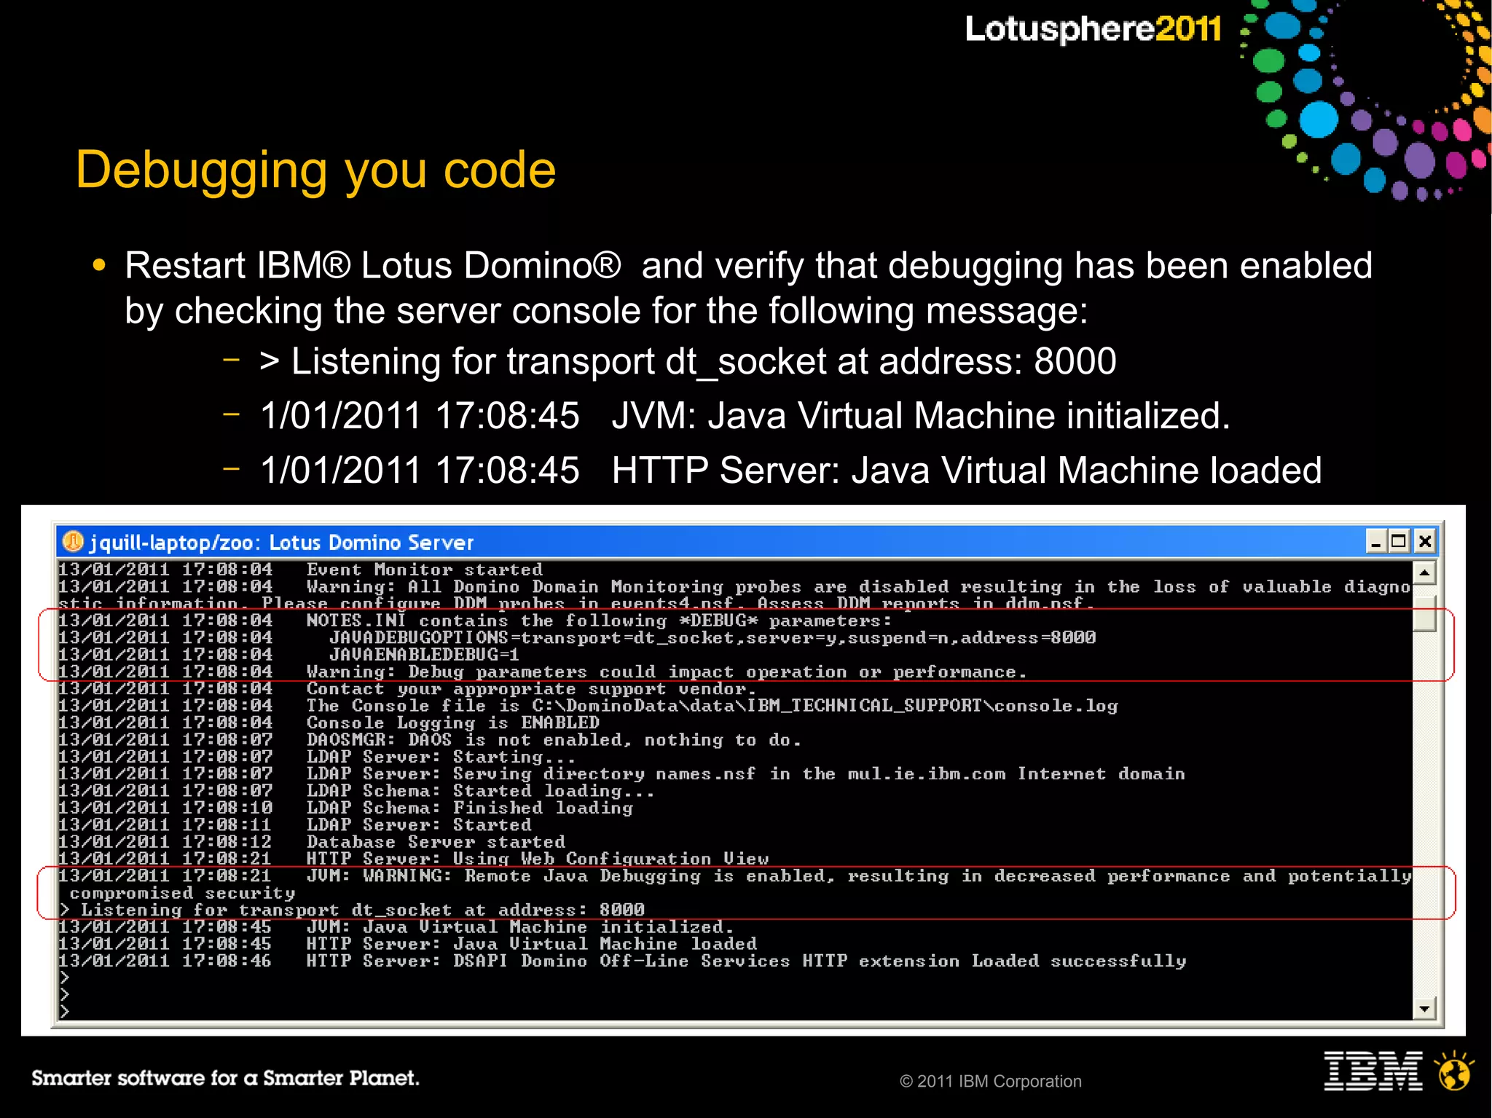
Task: Click the console scrollbar thumb
Action: (x=1424, y=614)
